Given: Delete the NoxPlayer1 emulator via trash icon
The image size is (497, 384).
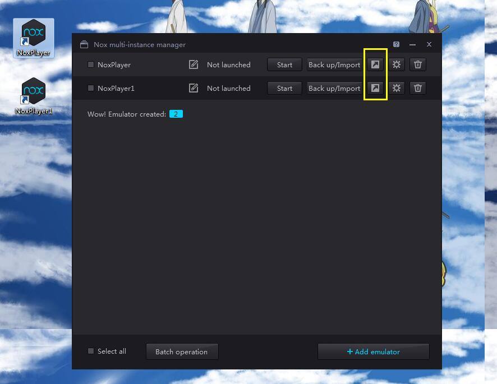Looking at the screenshot, I should click(x=418, y=88).
